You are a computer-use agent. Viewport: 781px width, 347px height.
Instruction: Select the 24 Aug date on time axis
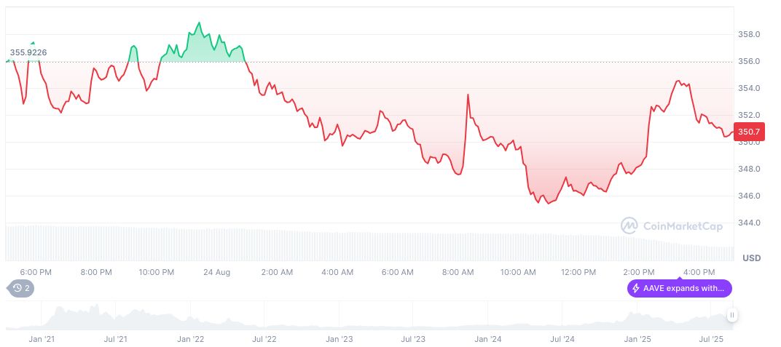(x=217, y=272)
